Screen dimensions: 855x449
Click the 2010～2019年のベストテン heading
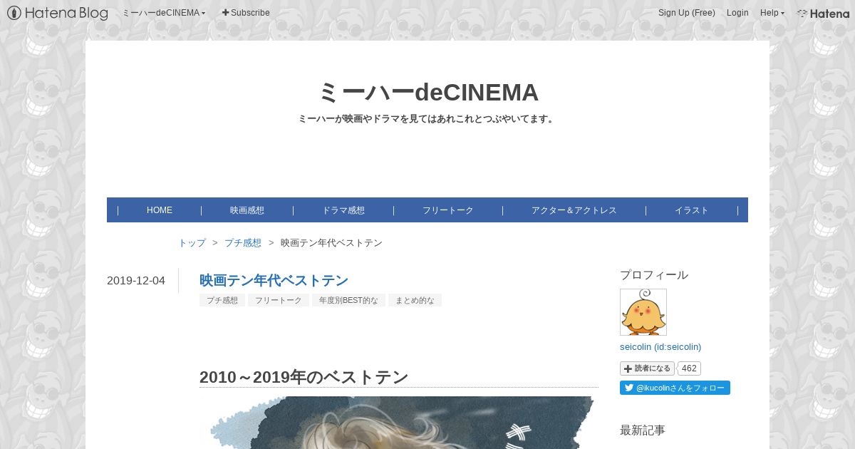point(304,377)
